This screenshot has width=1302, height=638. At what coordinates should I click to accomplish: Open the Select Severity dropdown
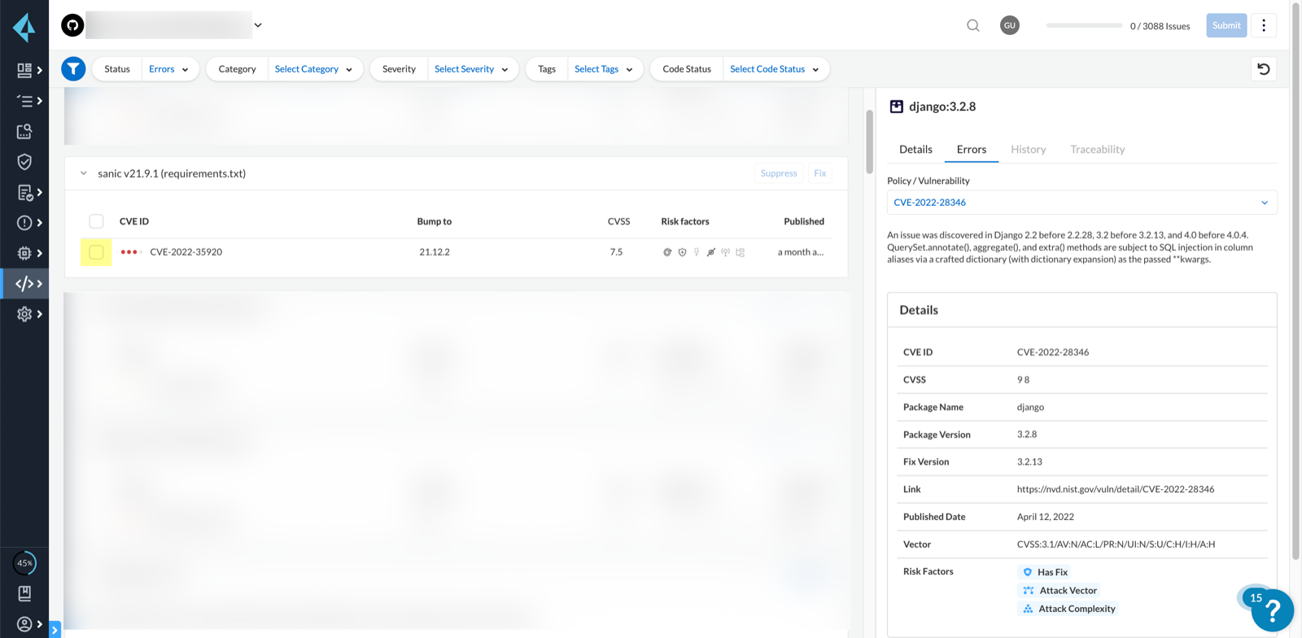click(x=471, y=69)
